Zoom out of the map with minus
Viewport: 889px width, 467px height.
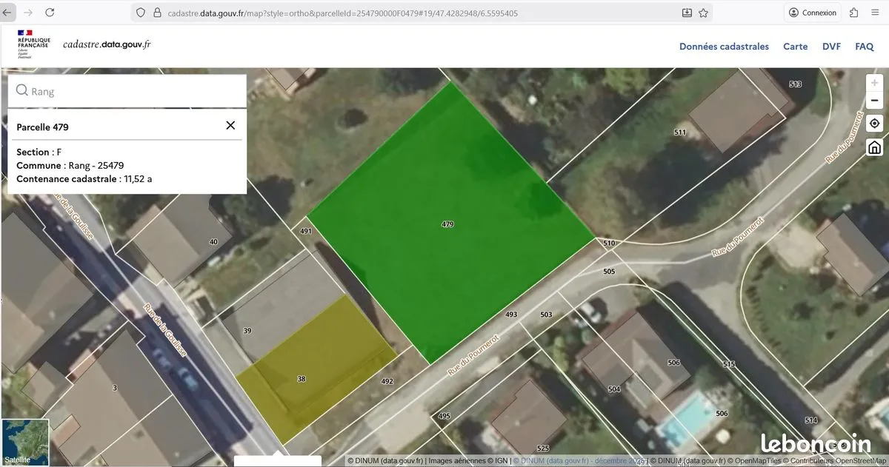[x=874, y=101]
